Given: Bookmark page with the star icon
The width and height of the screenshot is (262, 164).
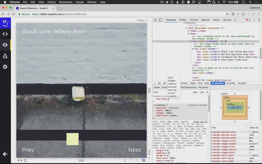Looking at the screenshot, I should tap(227, 14).
